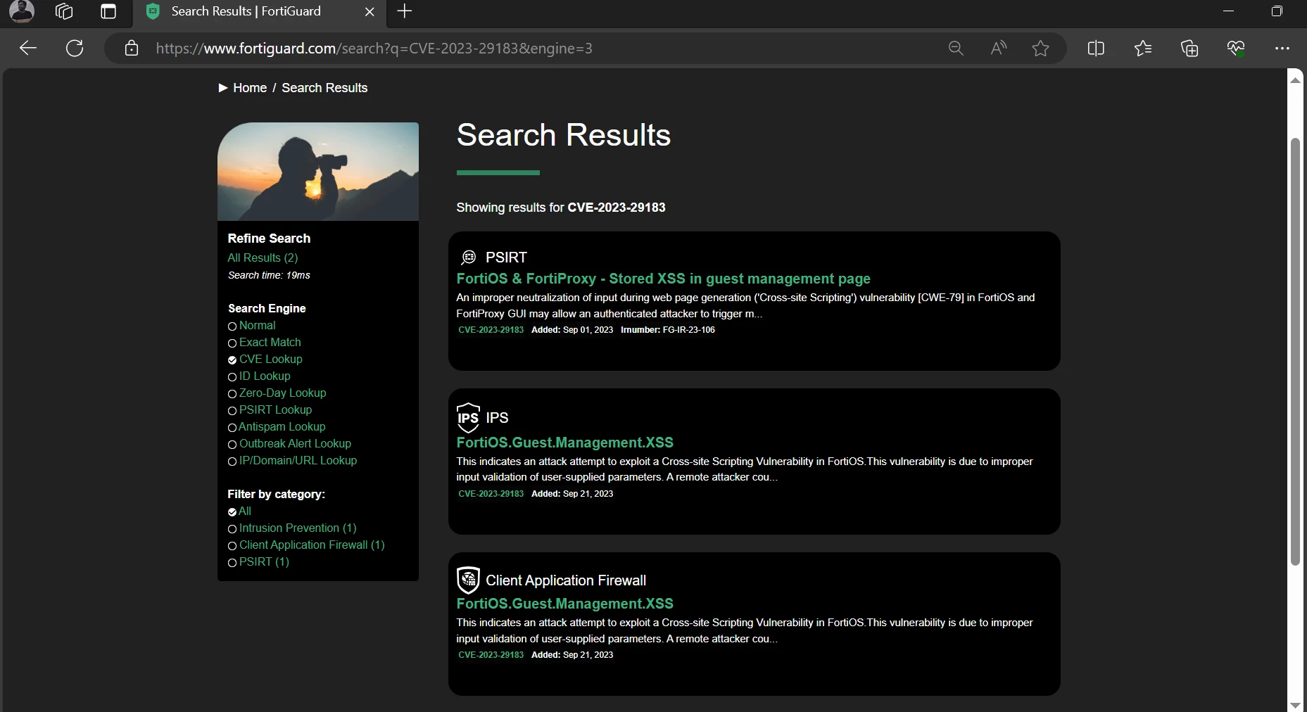
Task: Click the Client Application Firewall shield icon
Action: 468,580
